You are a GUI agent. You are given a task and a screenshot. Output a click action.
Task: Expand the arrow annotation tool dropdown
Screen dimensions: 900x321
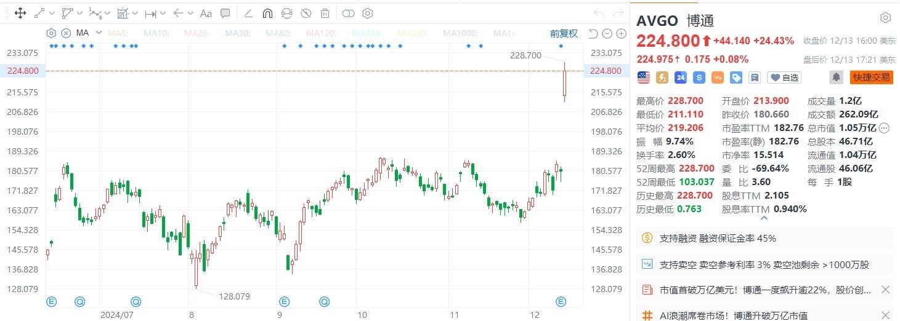point(190,13)
